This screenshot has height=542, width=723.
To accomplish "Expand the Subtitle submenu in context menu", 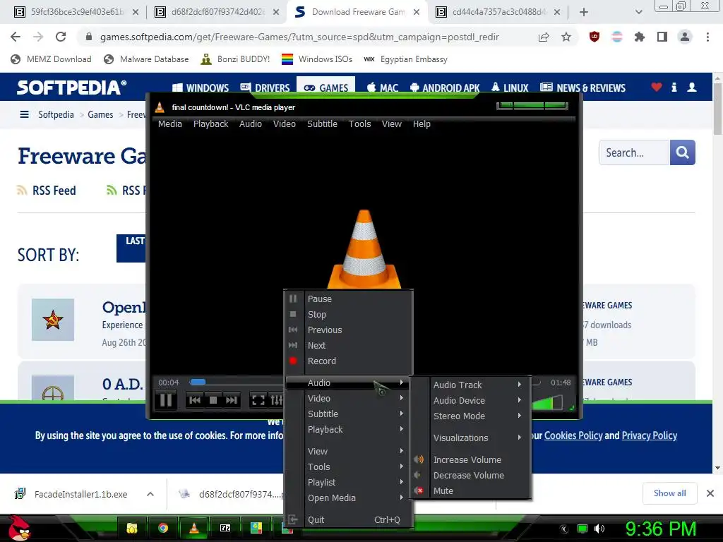I will click(349, 414).
